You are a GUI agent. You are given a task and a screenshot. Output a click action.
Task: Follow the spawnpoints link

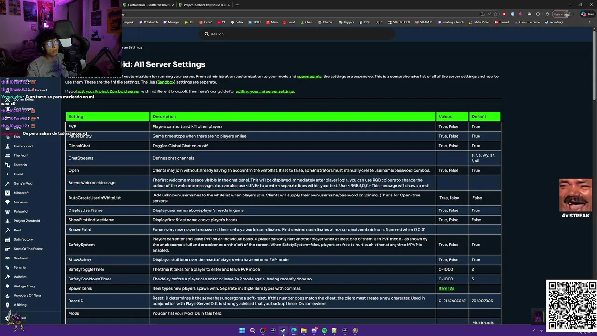coord(309,77)
